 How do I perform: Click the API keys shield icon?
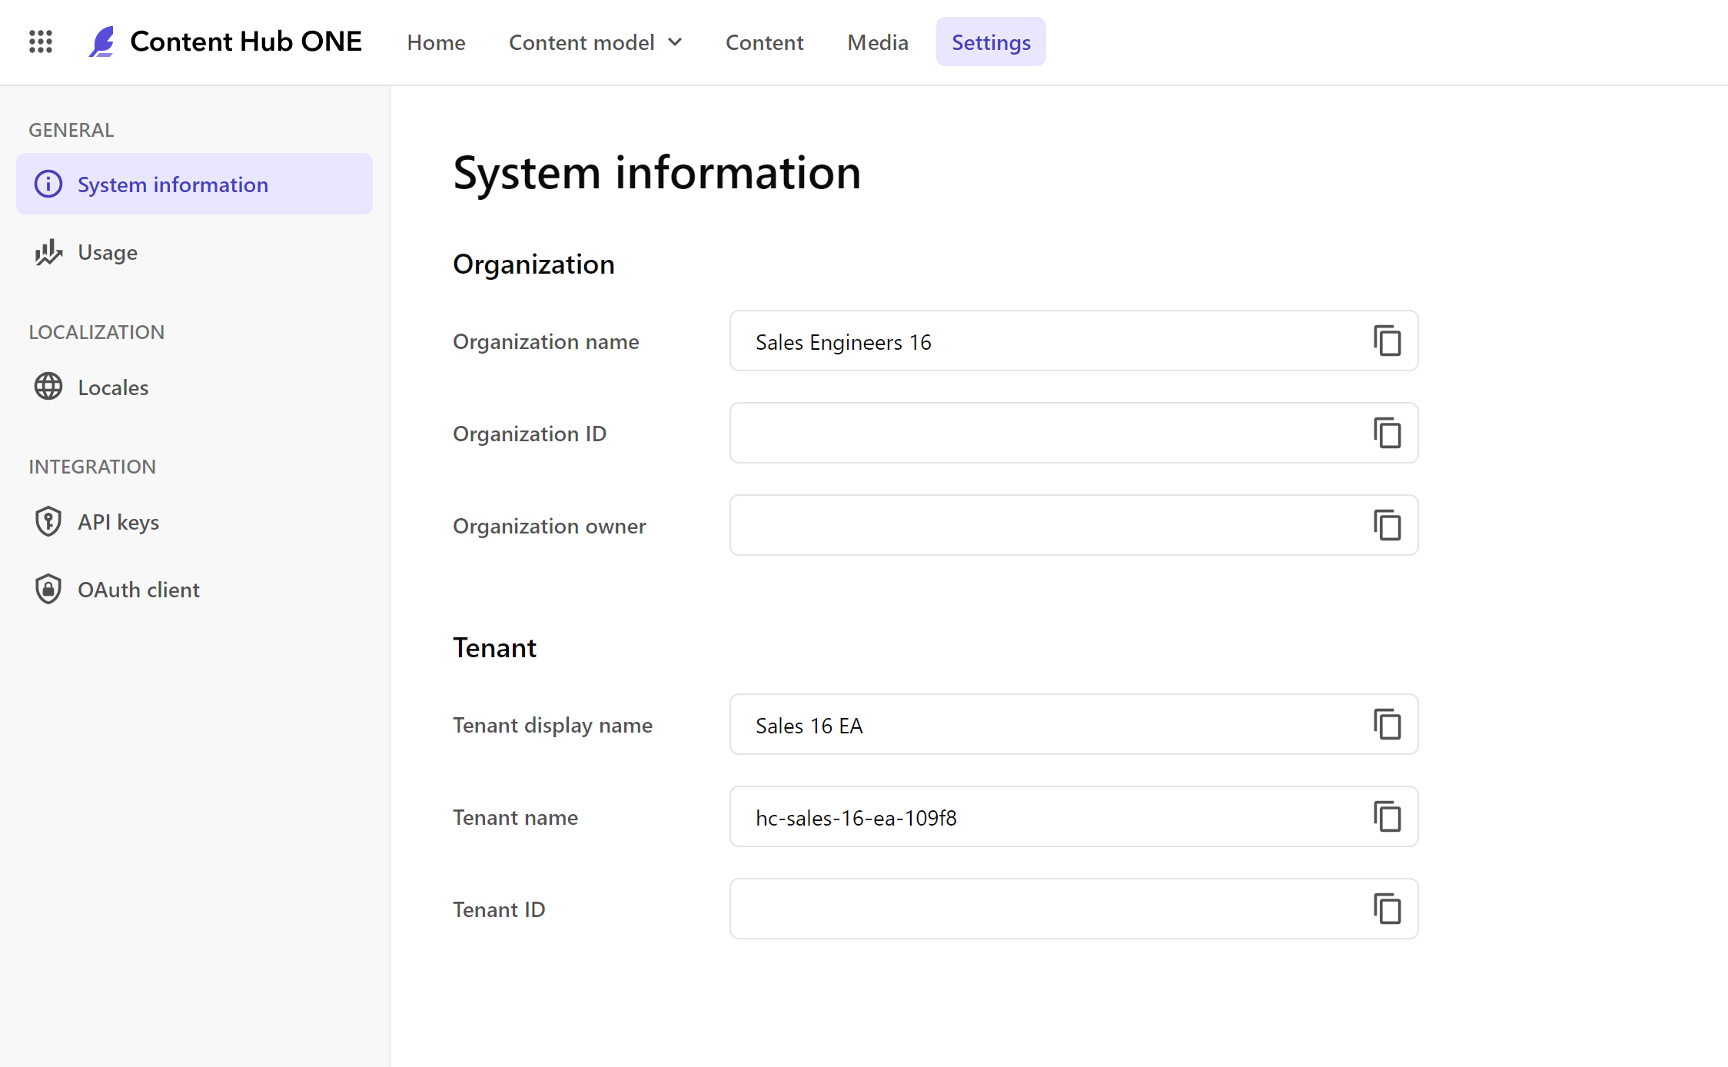(48, 521)
